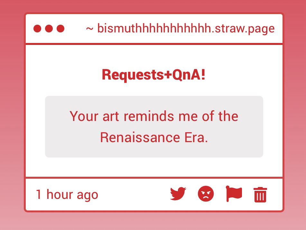
Task: Click the third red dot in header
Action: coord(60,29)
